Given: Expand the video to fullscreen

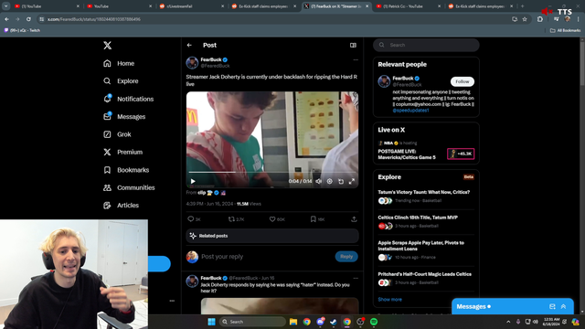Looking at the screenshot, I should pyautogui.click(x=351, y=181).
